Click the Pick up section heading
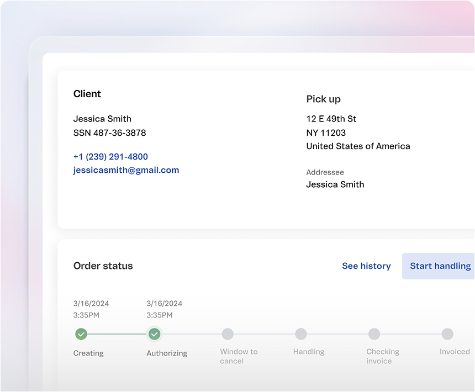Image resolution: width=475 pixels, height=392 pixels. [323, 99]
